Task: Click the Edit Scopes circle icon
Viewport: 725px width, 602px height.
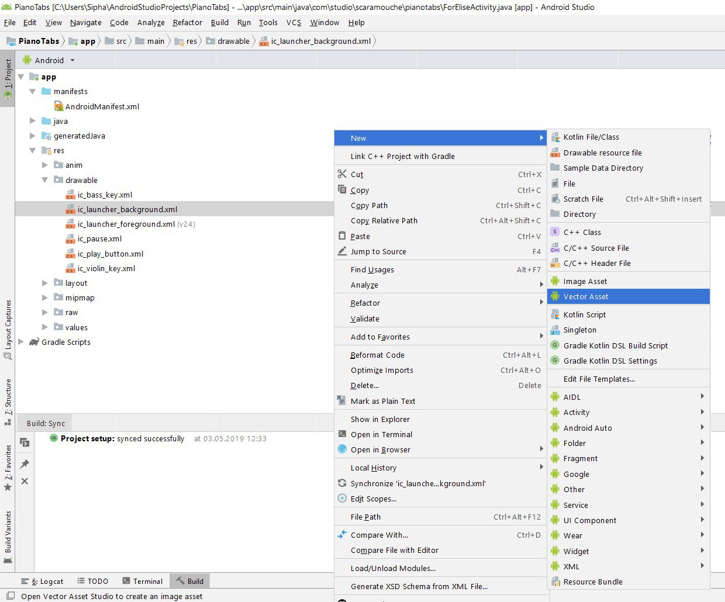Action: pyautogui.click(x=342, y=498)
